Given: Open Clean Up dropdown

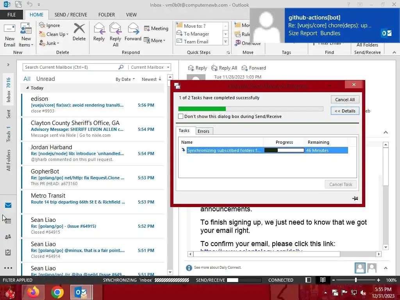Looking at the screenshot, I should click(x=54, y=34).
